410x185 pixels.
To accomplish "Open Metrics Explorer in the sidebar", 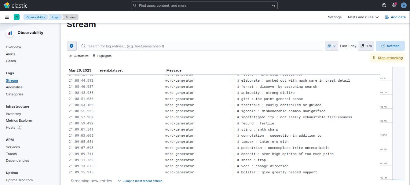I will [19, 120].
